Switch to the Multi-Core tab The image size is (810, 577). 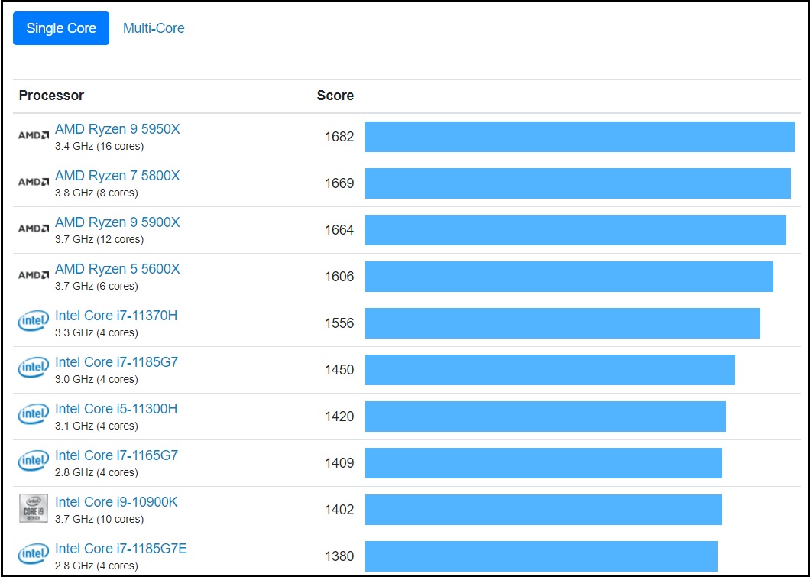coord(154,28)
